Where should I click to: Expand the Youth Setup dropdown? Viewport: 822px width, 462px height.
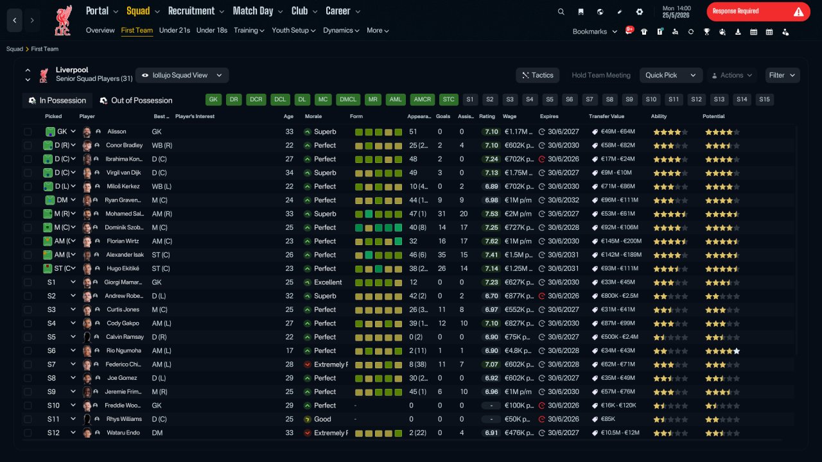pos(293,30)
